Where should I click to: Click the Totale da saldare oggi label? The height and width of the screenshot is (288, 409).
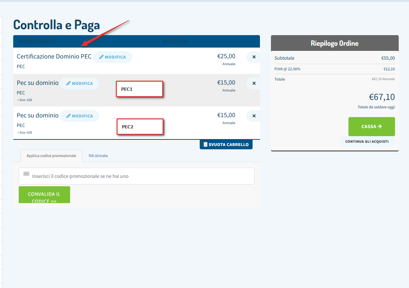point(376,107)
